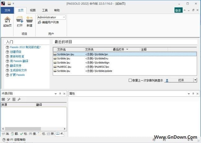Image resolution: width=201 pixels, height=143 pixels.
Task: Click the 文件名 column header
Action: pos(70,50)
